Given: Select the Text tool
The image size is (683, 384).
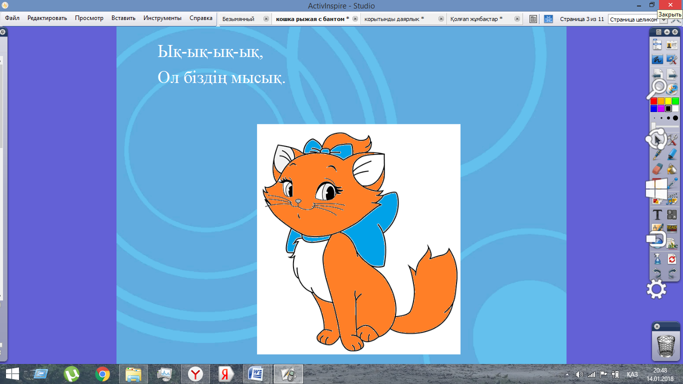Looking at the screenshot, I should (x=657, y=215).
